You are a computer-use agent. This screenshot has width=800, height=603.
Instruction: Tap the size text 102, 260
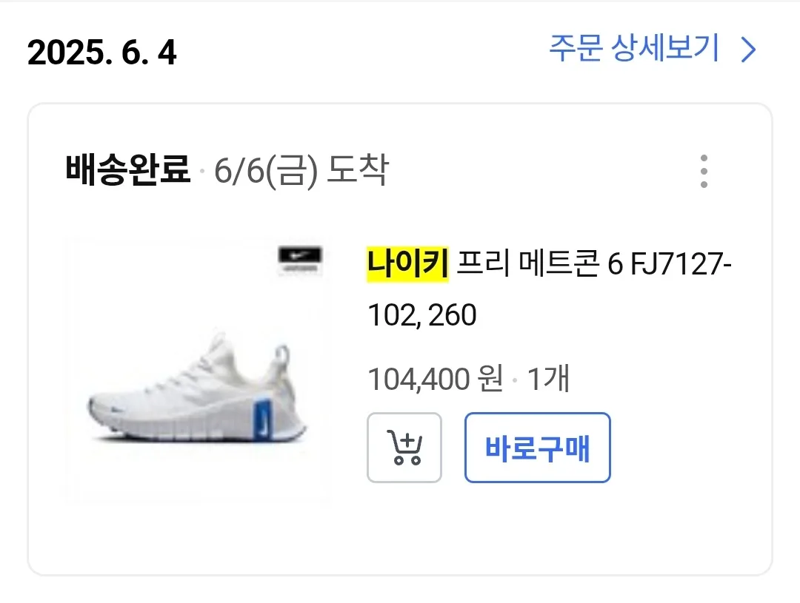[422, 316]
